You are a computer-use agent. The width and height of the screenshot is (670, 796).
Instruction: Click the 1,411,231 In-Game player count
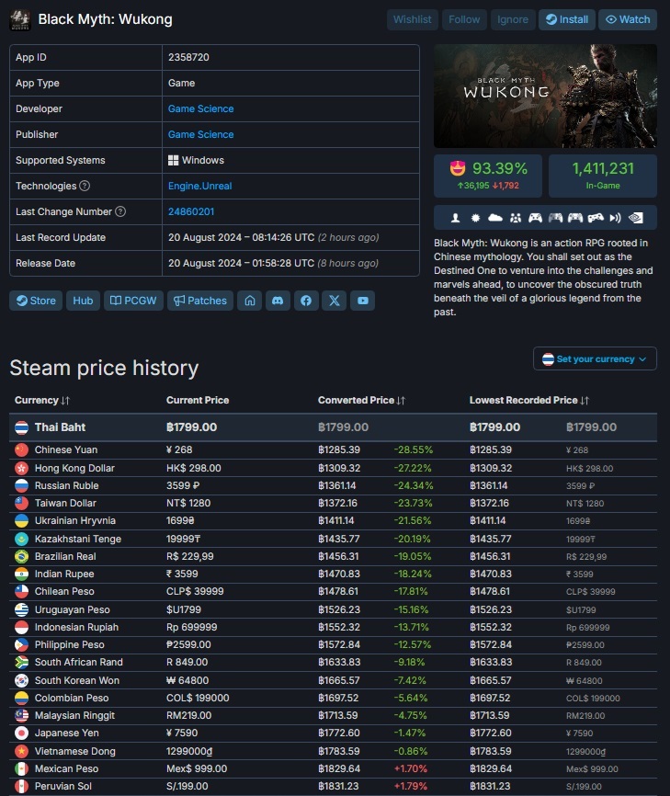point(603,176)
